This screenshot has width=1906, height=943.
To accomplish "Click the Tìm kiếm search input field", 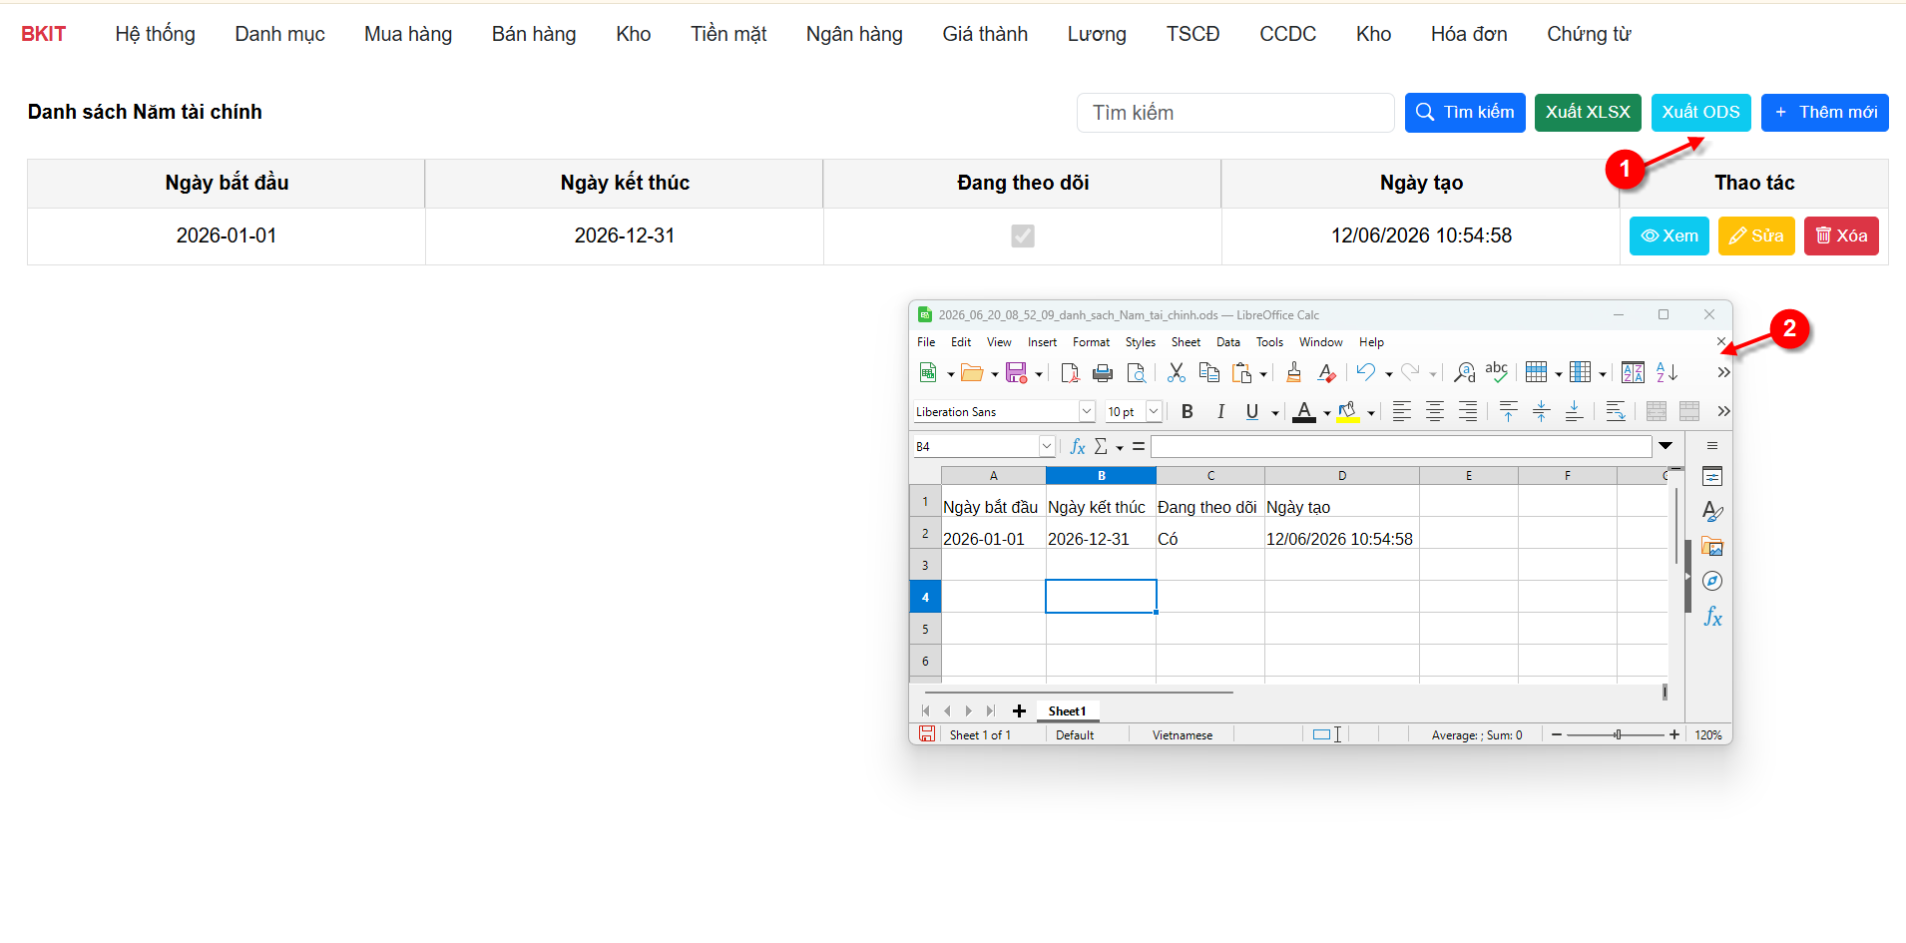I will [x=1235, y=113].
